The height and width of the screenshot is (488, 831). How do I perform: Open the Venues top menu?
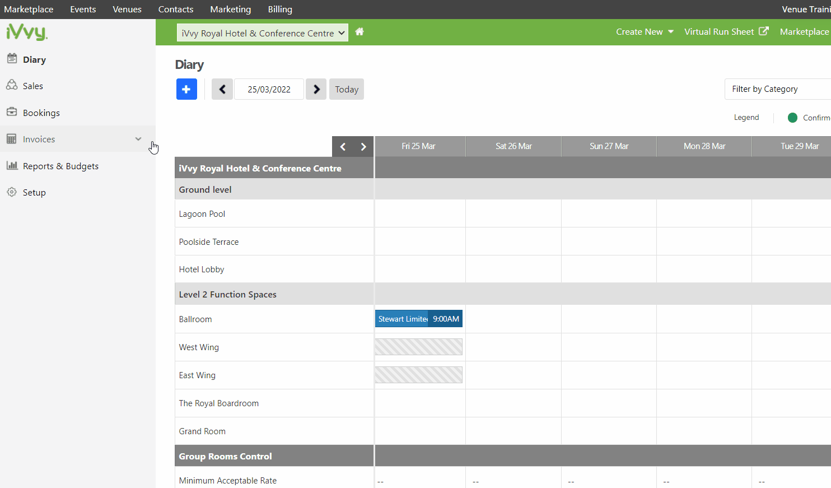coord(127,10)
